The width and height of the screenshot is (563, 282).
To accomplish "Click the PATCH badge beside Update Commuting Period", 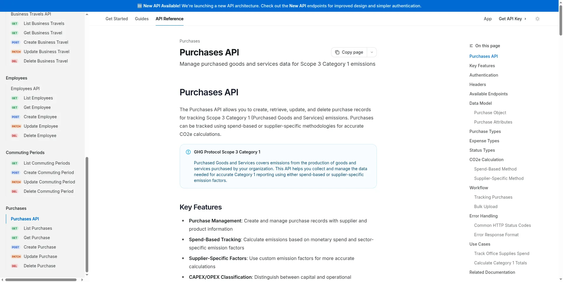I will click(16, 182).
